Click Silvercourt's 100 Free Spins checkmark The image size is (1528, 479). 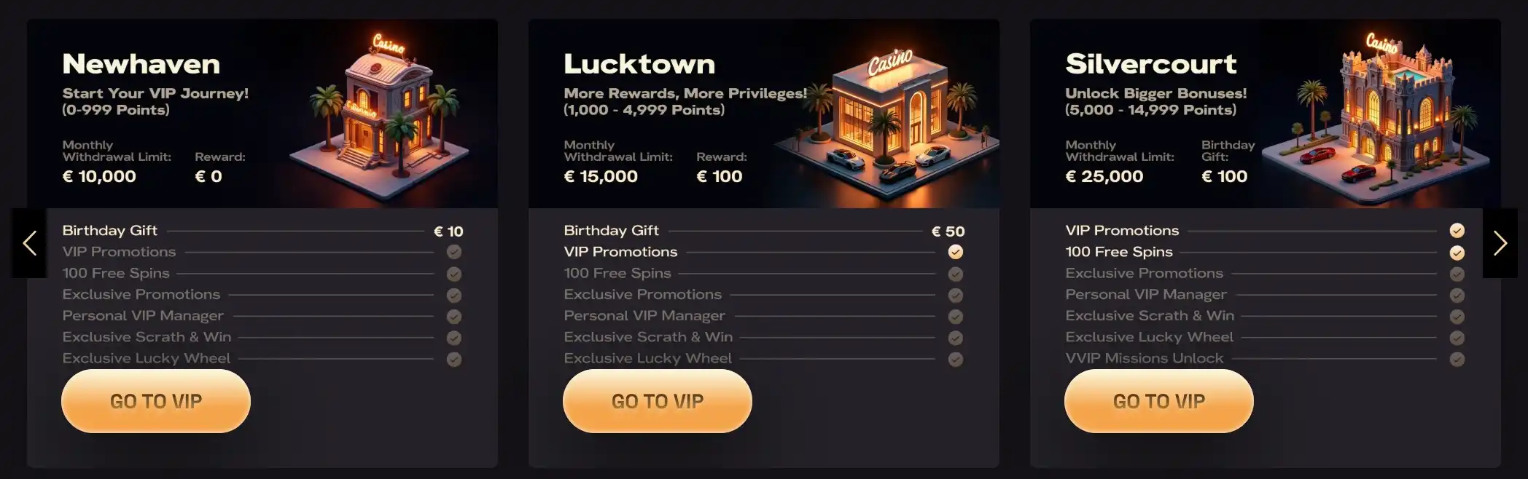click(x=1457, y=253)
